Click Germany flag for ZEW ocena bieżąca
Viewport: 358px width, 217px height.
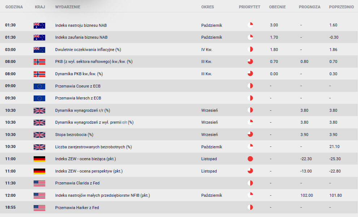39,159
